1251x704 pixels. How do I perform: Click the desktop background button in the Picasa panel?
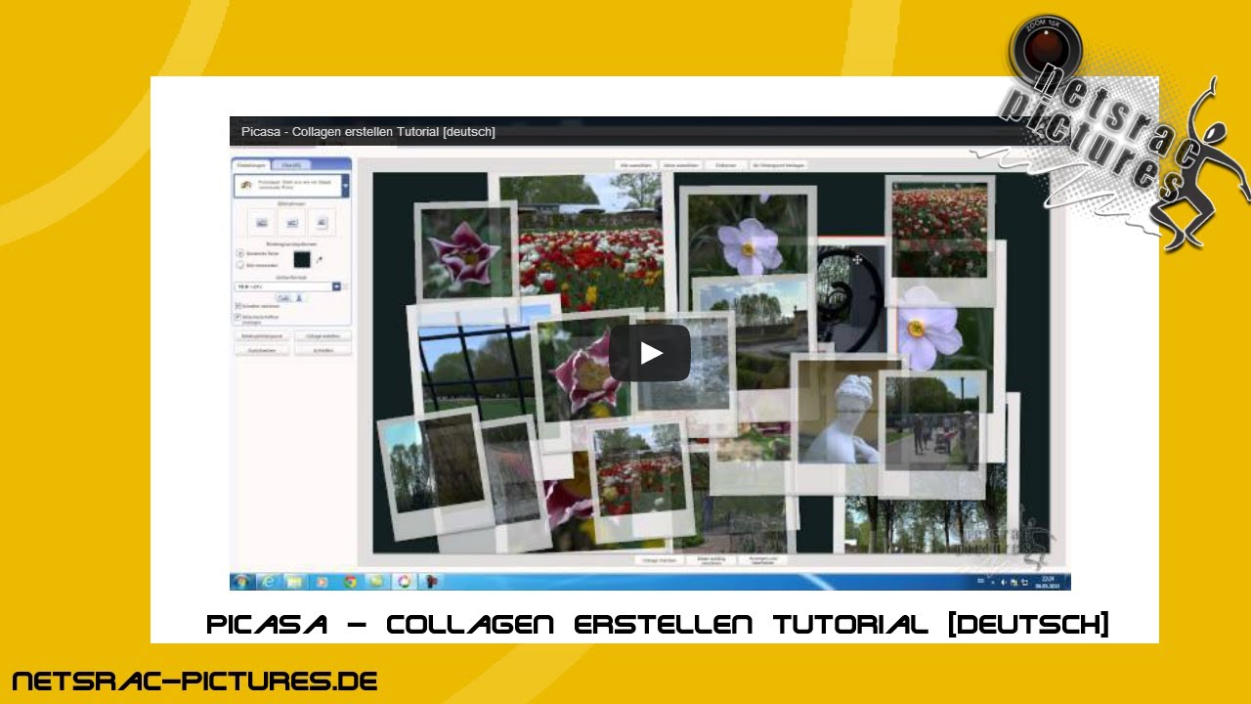coord(262,336)
